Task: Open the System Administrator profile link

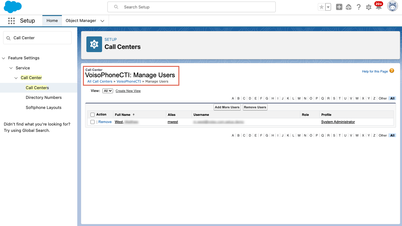Action: [x=338, y=122]
